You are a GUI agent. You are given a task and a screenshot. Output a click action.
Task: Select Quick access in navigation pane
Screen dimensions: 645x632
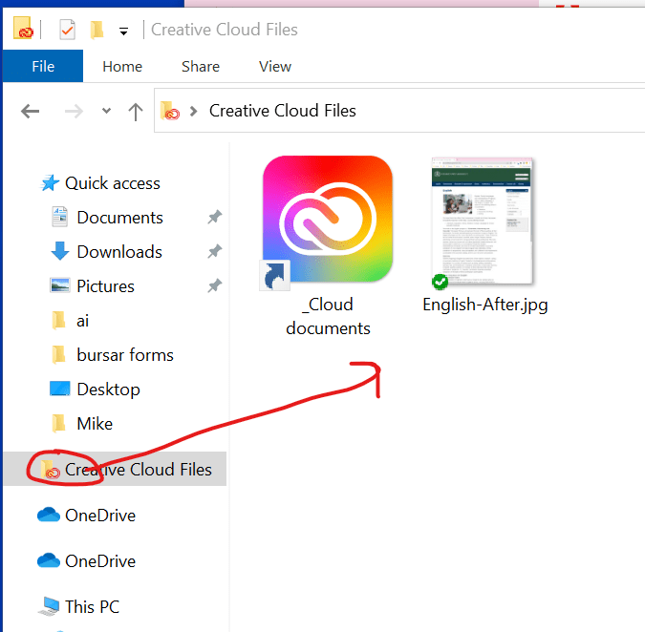[113, 183]
